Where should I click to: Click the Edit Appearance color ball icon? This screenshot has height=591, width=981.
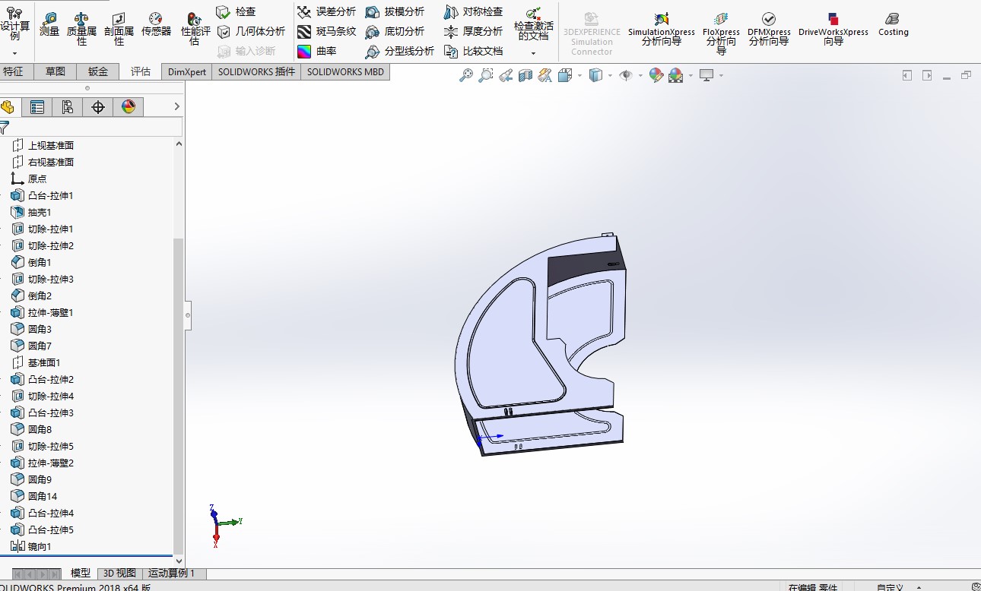(x=656, y=75)
